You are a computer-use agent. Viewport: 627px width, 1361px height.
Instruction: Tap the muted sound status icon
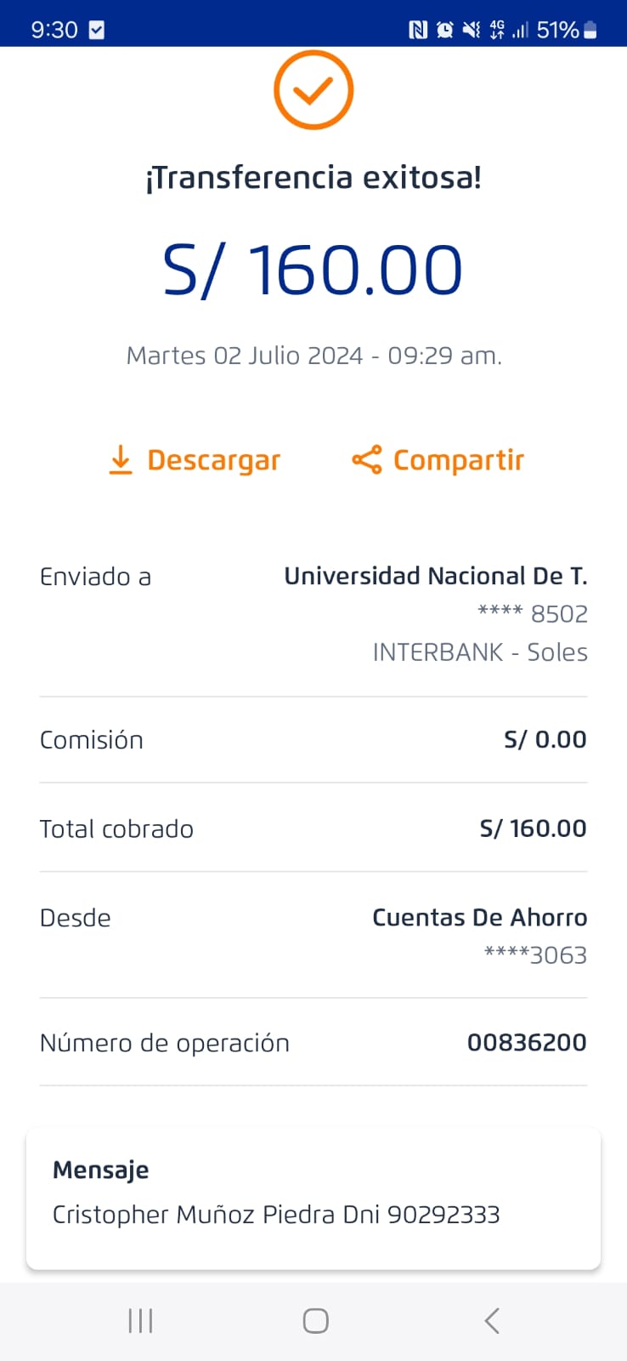tap(471, 30)
